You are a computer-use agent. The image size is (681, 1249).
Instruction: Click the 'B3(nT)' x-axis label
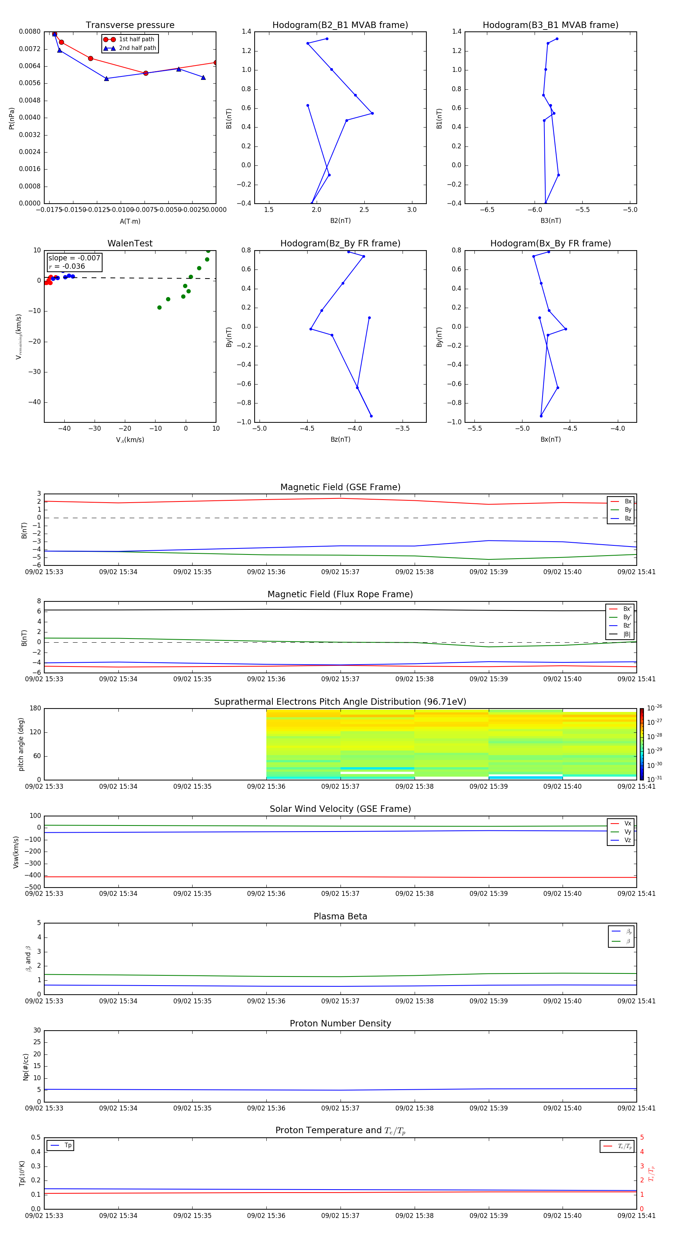(x=550, y=221)
